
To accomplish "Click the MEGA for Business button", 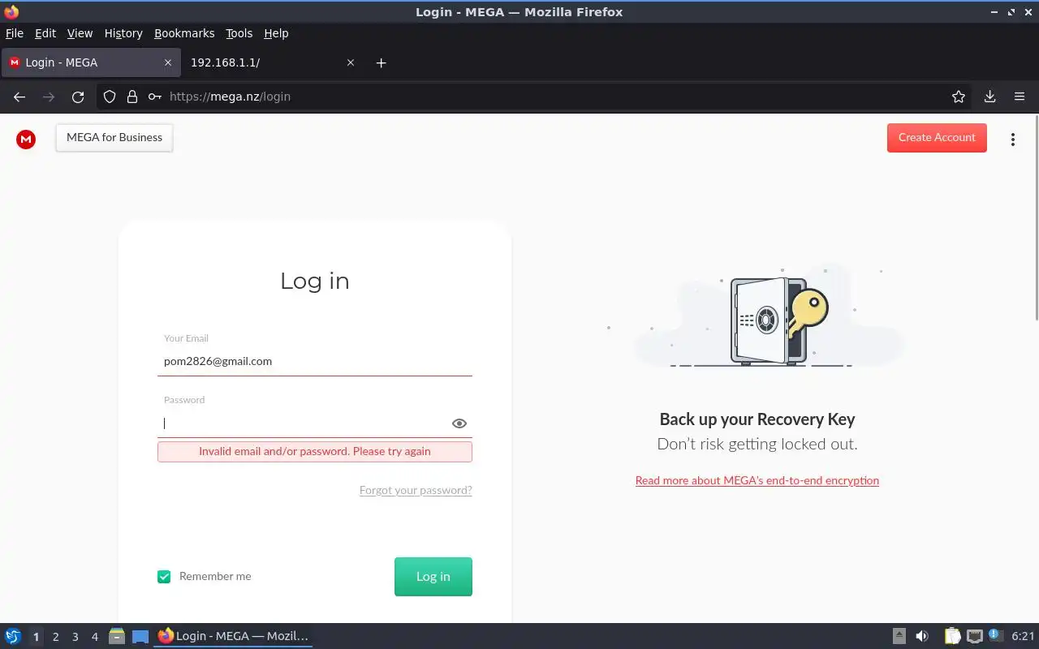I will point(114,138).
